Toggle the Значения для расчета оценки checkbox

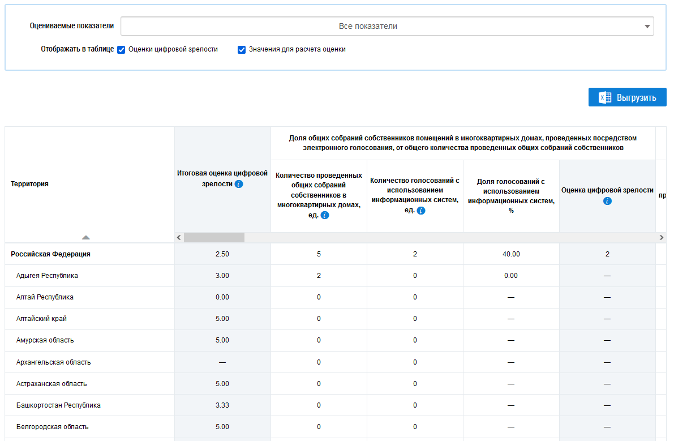coord(242,50)
